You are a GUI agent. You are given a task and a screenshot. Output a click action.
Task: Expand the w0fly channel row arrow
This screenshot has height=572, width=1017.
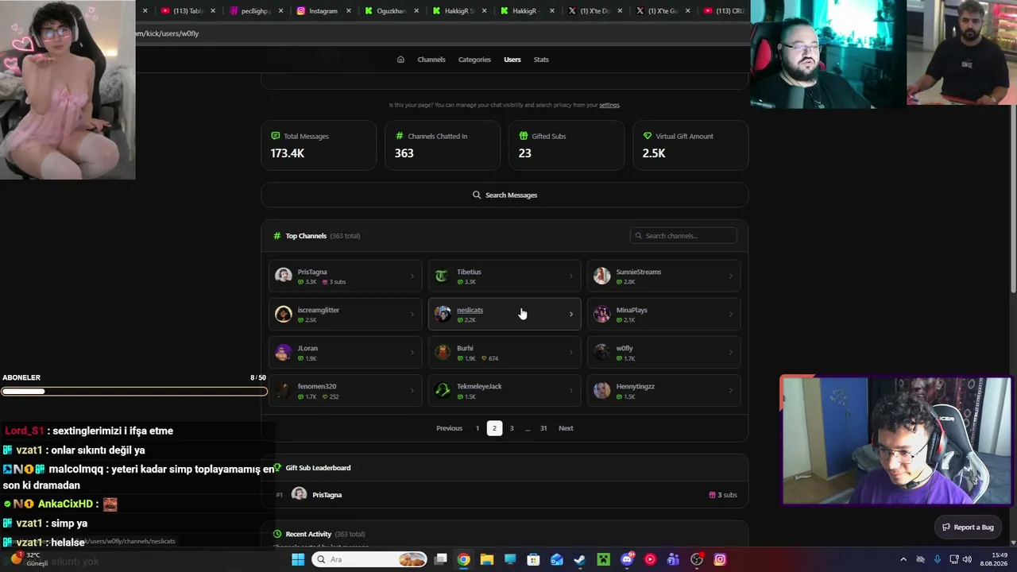731,352
